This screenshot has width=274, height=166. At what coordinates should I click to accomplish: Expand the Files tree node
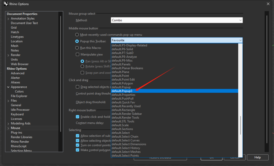click(8, 101)
